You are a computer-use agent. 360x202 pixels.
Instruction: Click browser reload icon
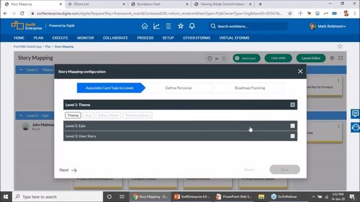click(x=22, y=13)
